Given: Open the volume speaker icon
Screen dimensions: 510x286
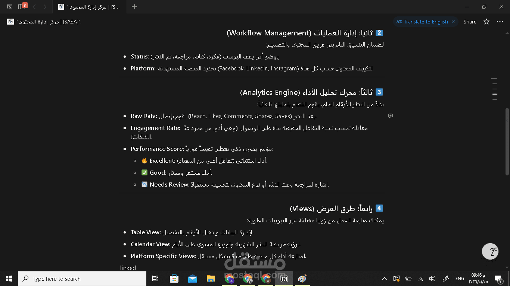Looking at the screenshot, I should [x=432, y=279].
